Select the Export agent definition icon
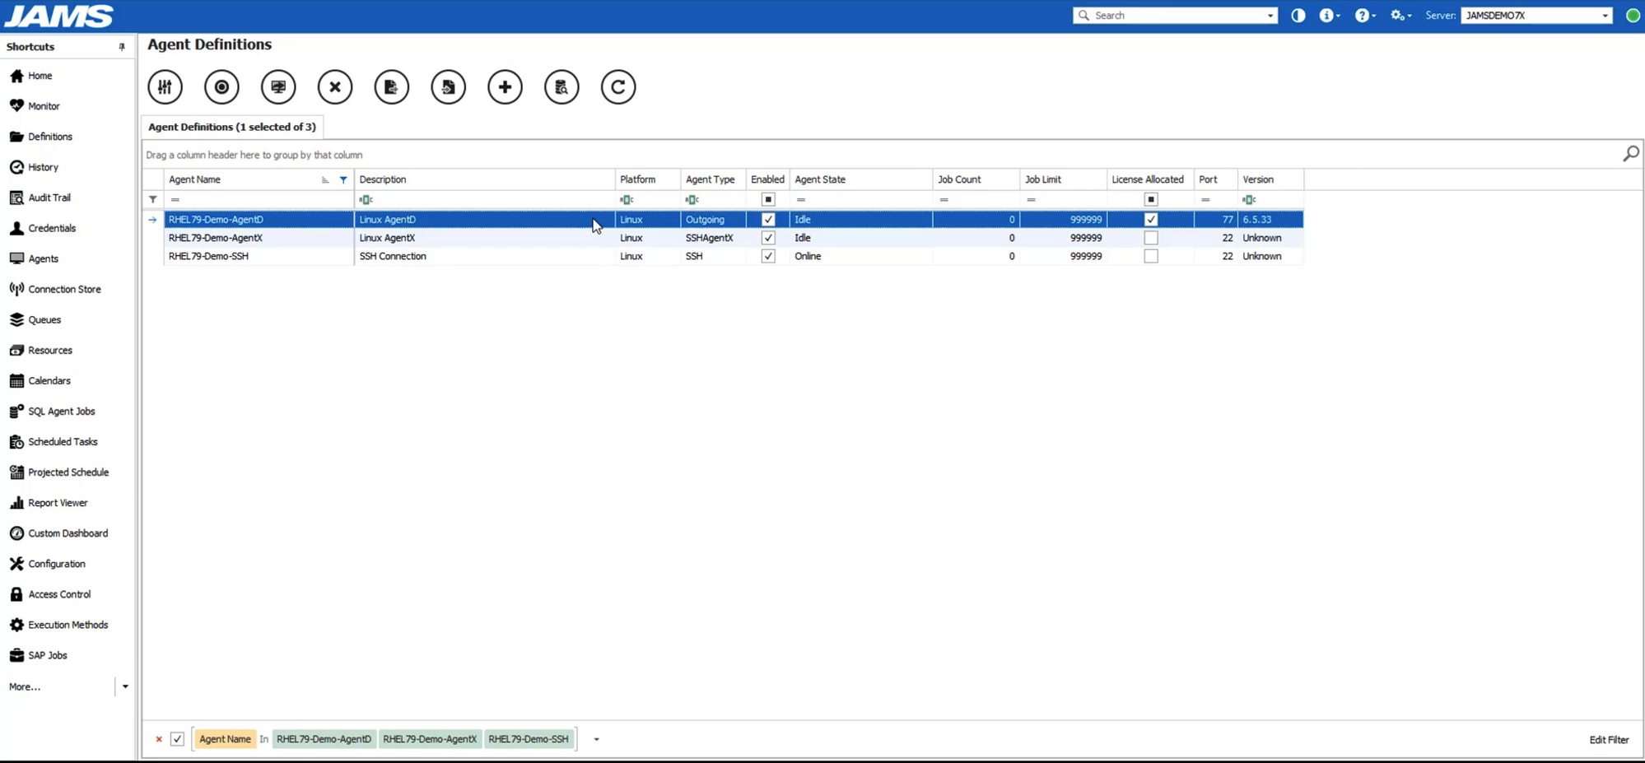This screenshot has width=1645, height=763. click(x=391, y=86)
